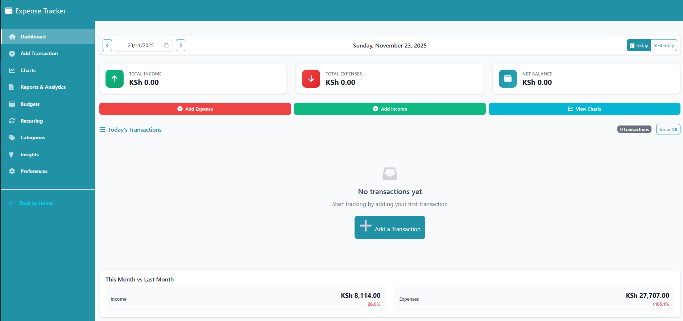Click the Sunday, November 23, 2025 heading
Viewport: 683px width, 321px height.
pos(390,45)
